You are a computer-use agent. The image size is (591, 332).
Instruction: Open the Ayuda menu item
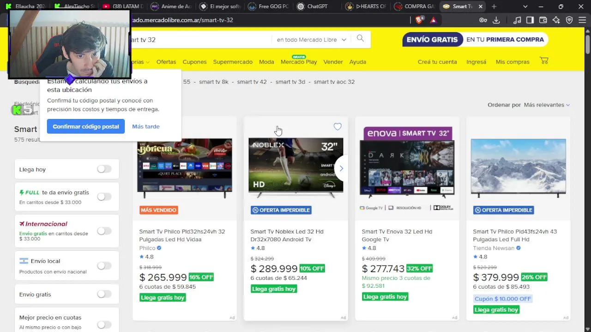pyautogui.click(x=358, y=62)
